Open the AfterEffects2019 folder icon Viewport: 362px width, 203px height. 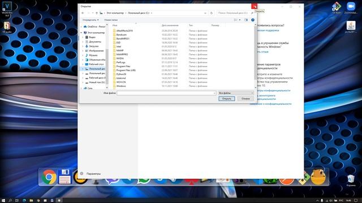[x=114, y=30]
